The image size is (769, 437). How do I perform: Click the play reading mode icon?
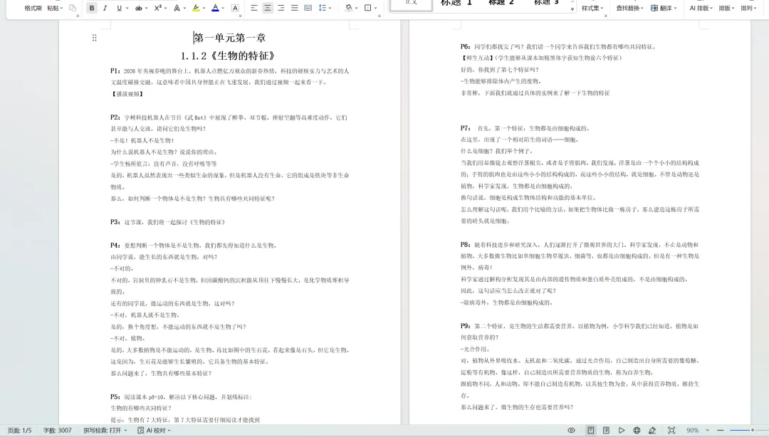point(622,430)
